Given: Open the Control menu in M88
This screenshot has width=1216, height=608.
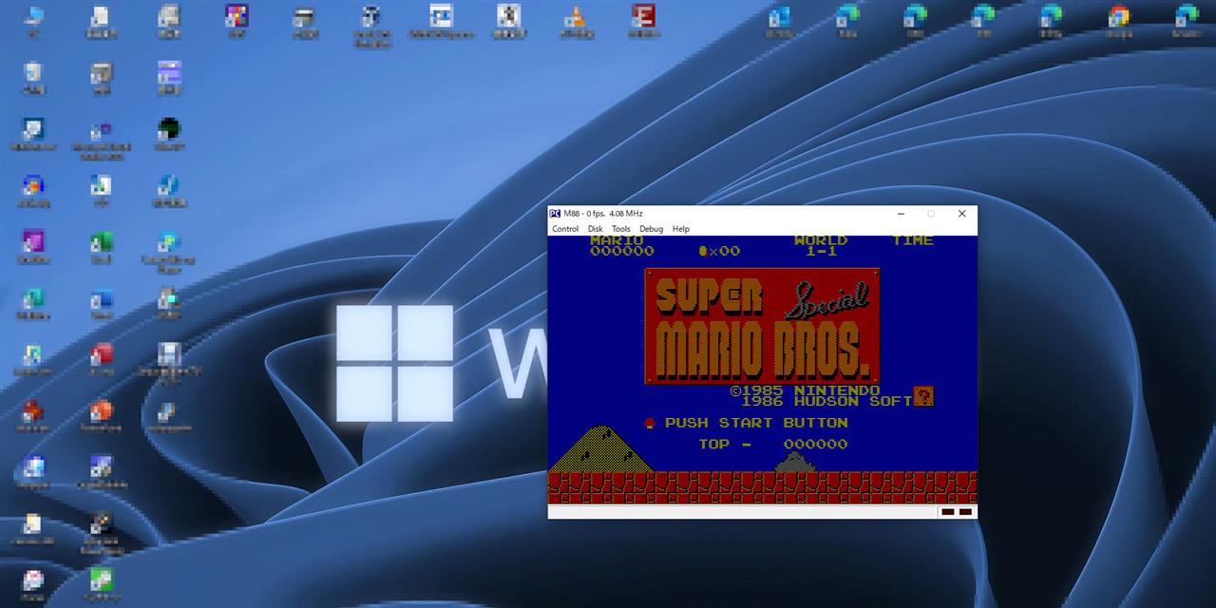Looking at the screenshot, I should [x=565, y=229].
